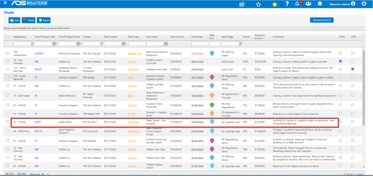
Task: Expand the outlined star dropdown arrow
Action: pyautogui.click(x=264, y=5)
